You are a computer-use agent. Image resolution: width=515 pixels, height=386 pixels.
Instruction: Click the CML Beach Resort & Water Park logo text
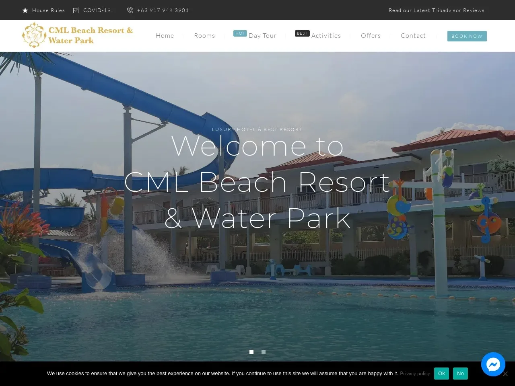[x=91, y=35]
